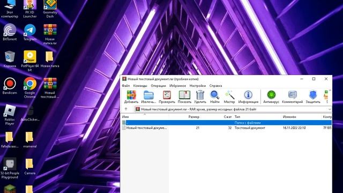Select the AutoClicker desktop icon
The width and height of the screenshot is (343, 193).
coord(30,113)
